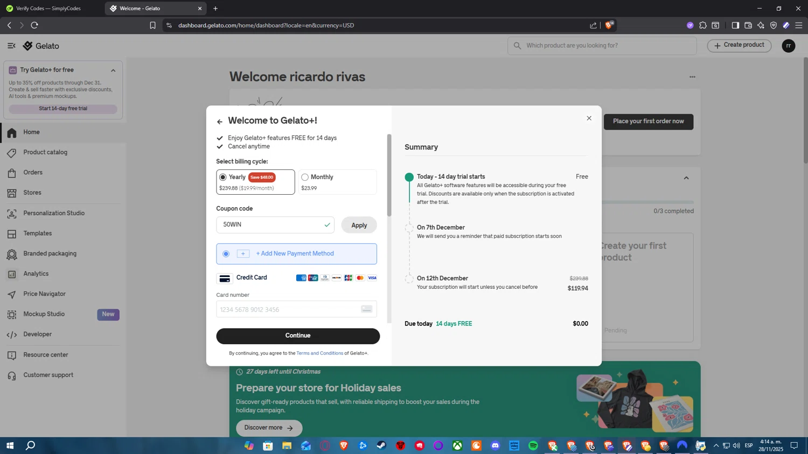Open the browser extensions puzzle icon

coord(703,25)
